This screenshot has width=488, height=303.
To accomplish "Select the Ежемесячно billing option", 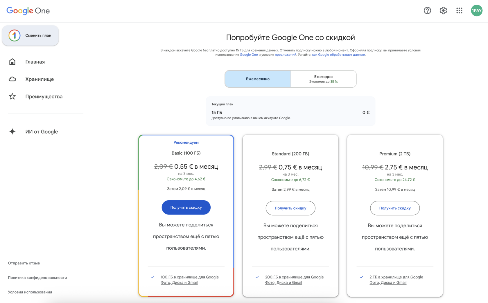I will coord(258,79).
